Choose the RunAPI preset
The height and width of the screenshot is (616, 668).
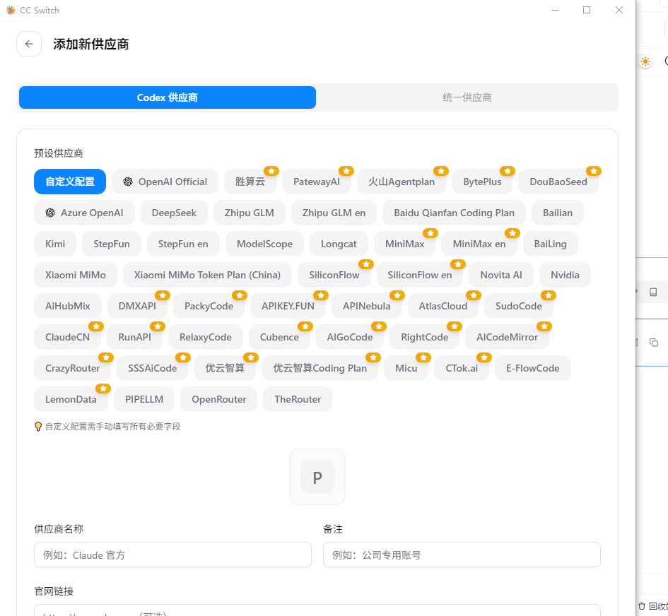(x=134, y=337)
